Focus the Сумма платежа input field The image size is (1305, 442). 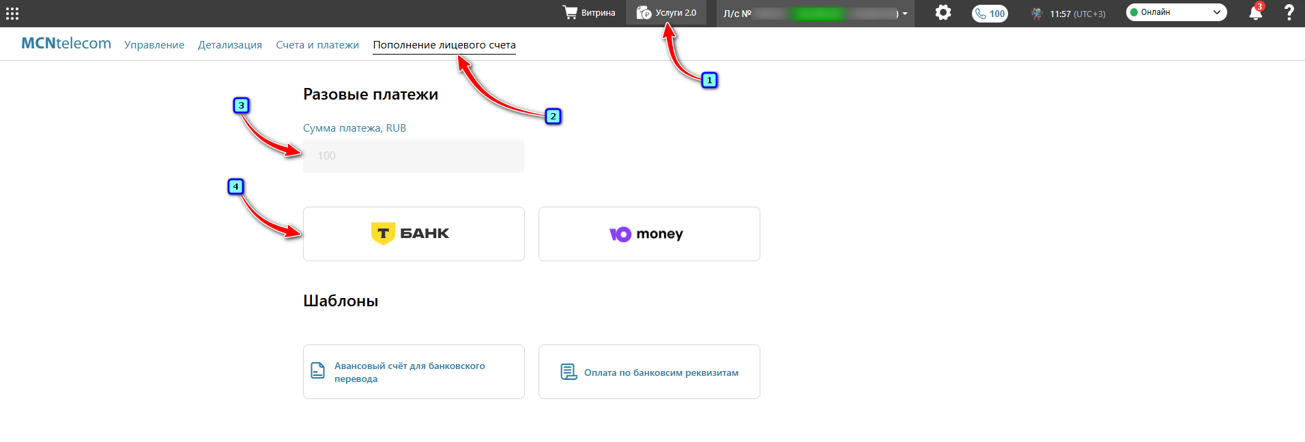[414, 156]
